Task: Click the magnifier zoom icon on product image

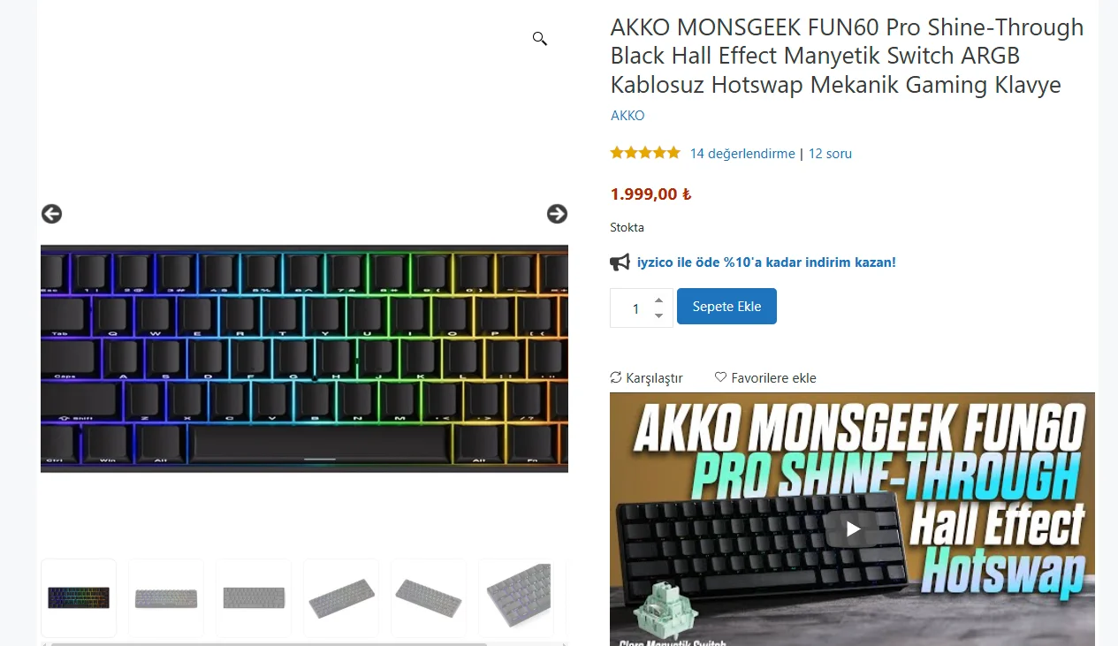Action: click(539, 38)
